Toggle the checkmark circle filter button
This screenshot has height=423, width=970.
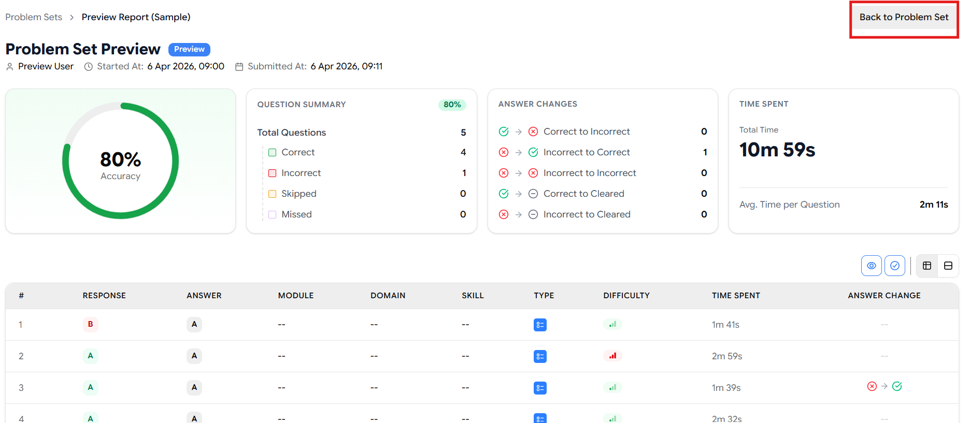click(894, 266)
